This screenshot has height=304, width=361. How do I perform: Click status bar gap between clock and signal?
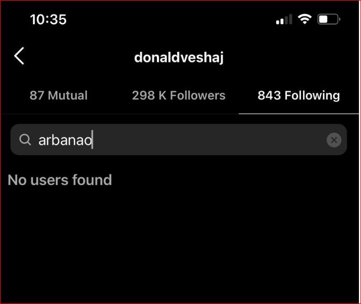point(171,20)
